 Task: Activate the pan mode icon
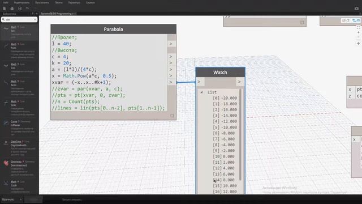358,44
